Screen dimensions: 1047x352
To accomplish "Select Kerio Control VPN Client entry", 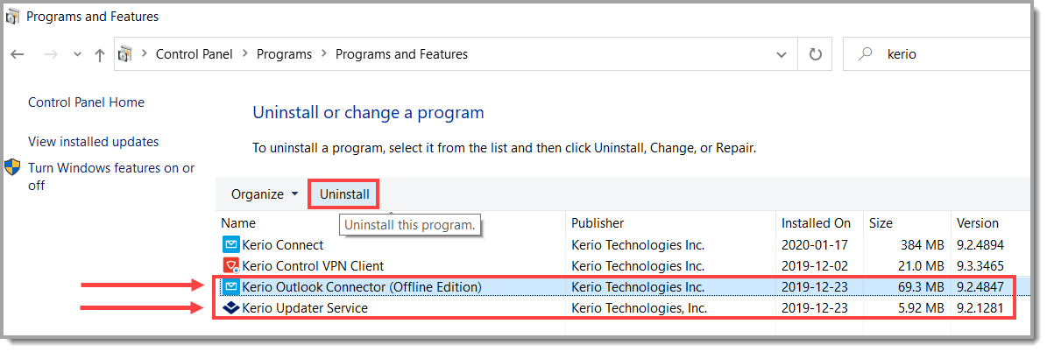I will click(x=313, y=266).
